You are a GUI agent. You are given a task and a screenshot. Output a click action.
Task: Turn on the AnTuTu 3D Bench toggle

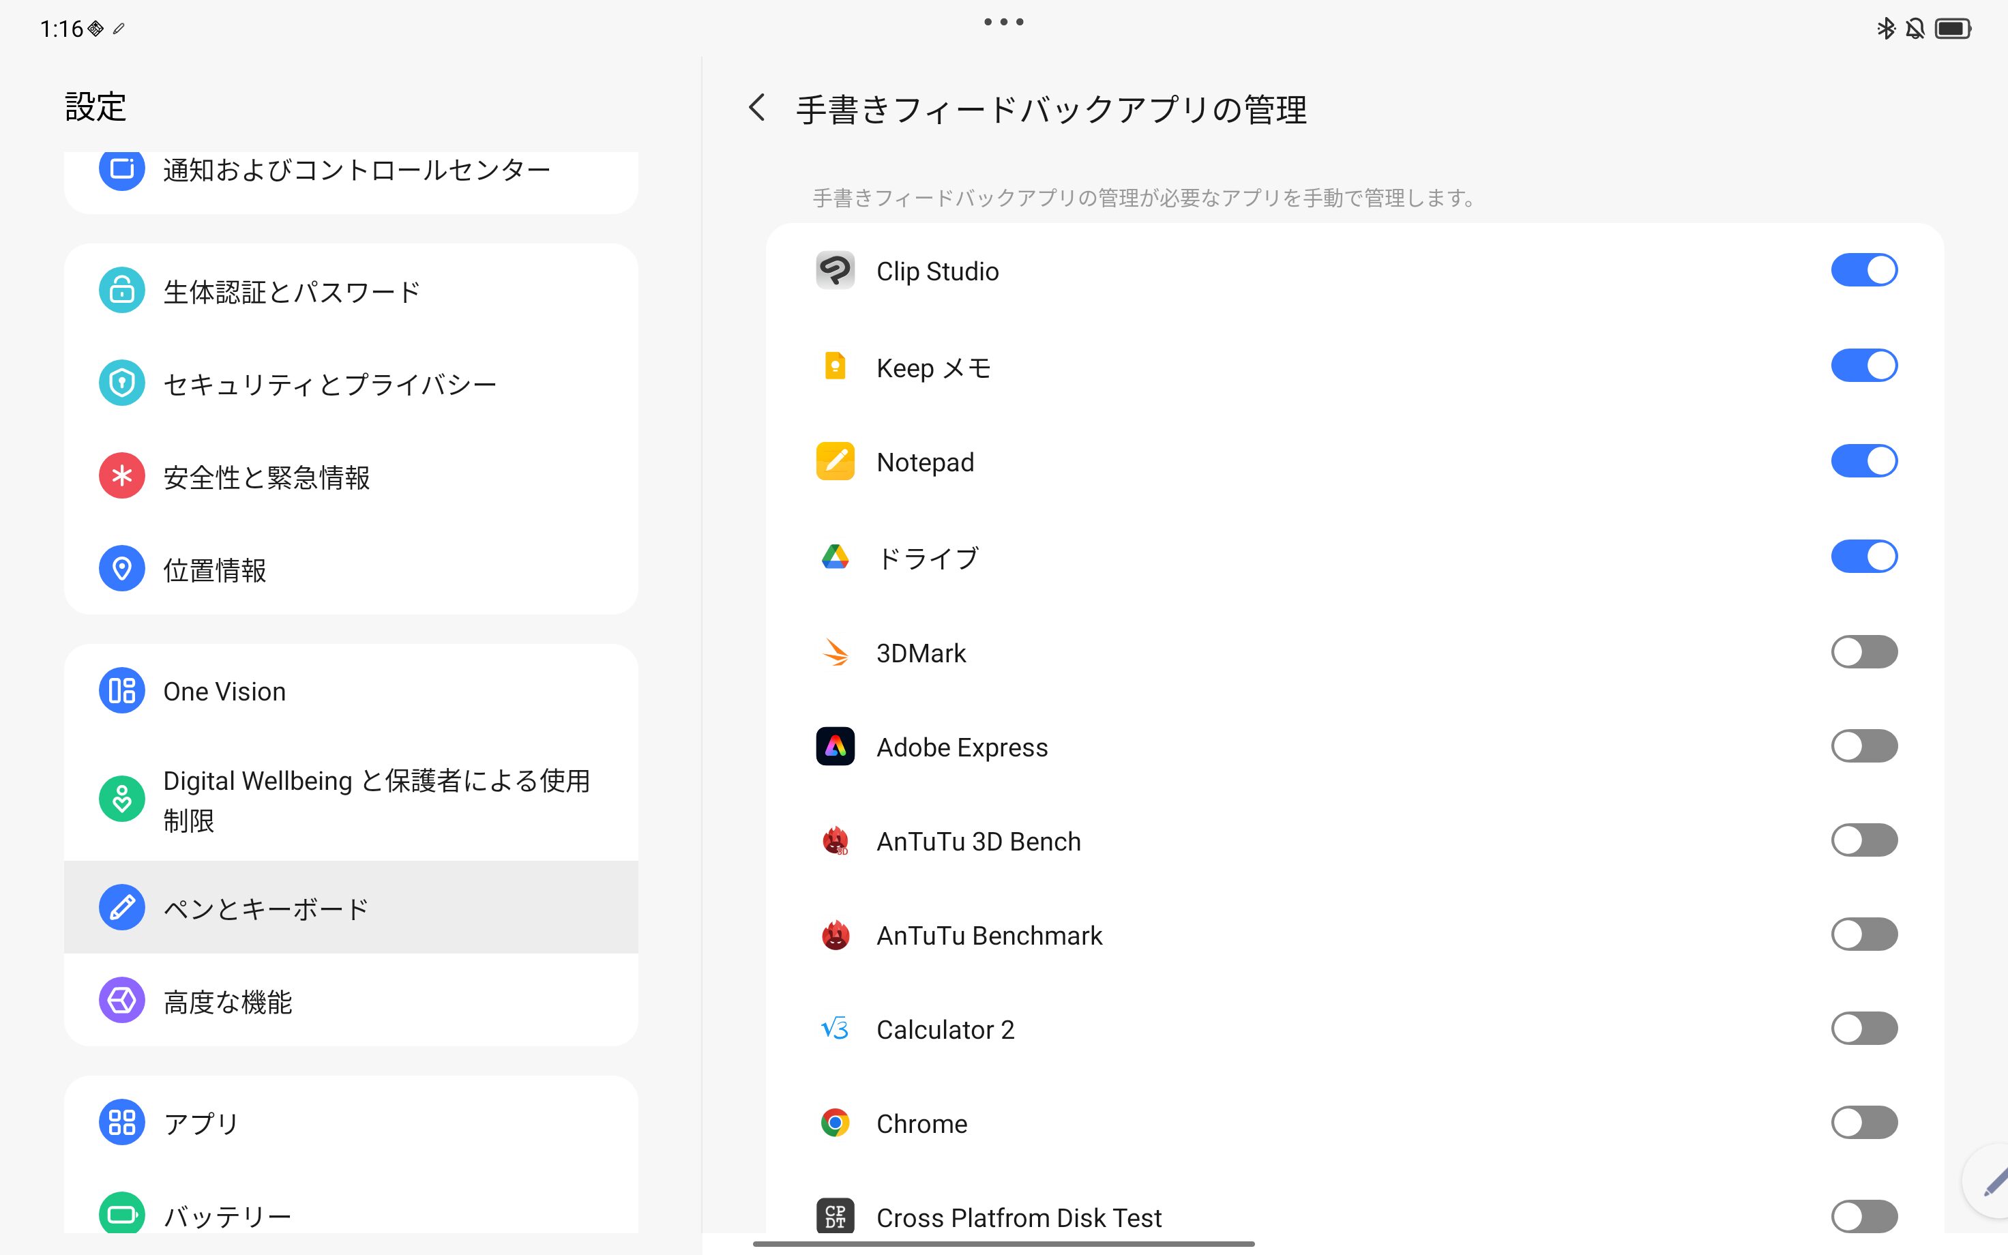[x=1863, y=841]
